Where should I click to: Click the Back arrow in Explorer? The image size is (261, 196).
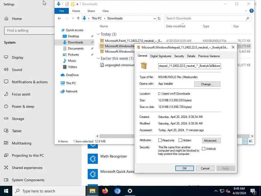pyautogui.click(x=59, y=18)
